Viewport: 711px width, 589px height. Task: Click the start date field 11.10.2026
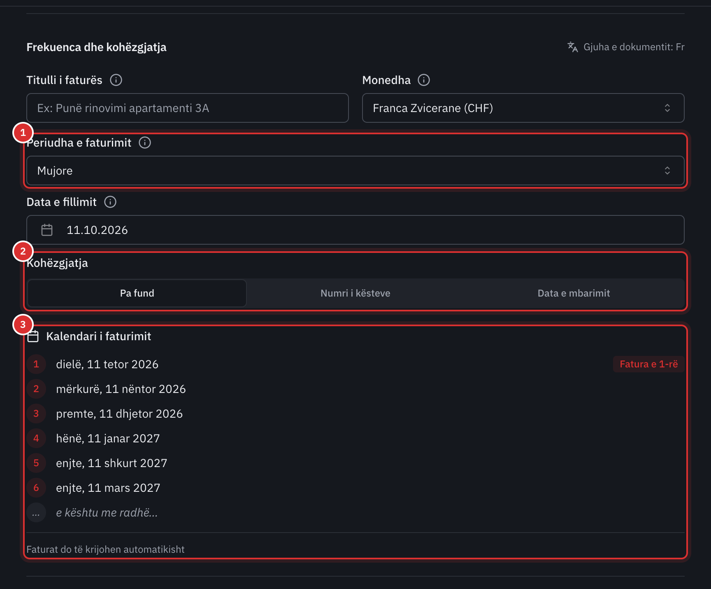click(x=355, y=230)
